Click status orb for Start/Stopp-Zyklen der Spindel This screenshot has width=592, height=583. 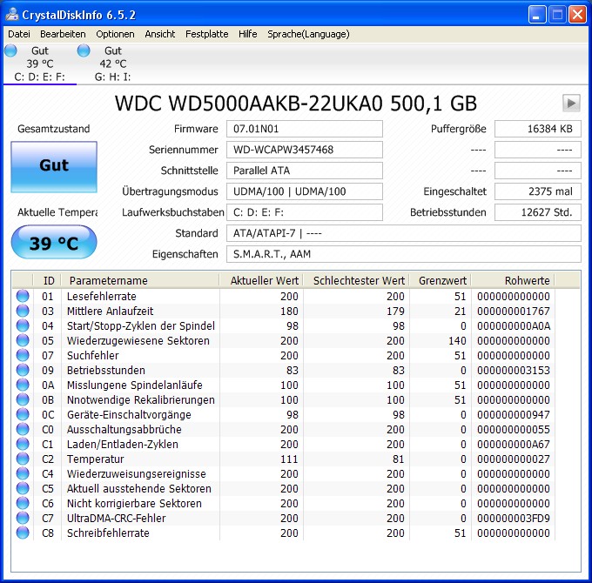pyautogui.click(x=23, y=325)
